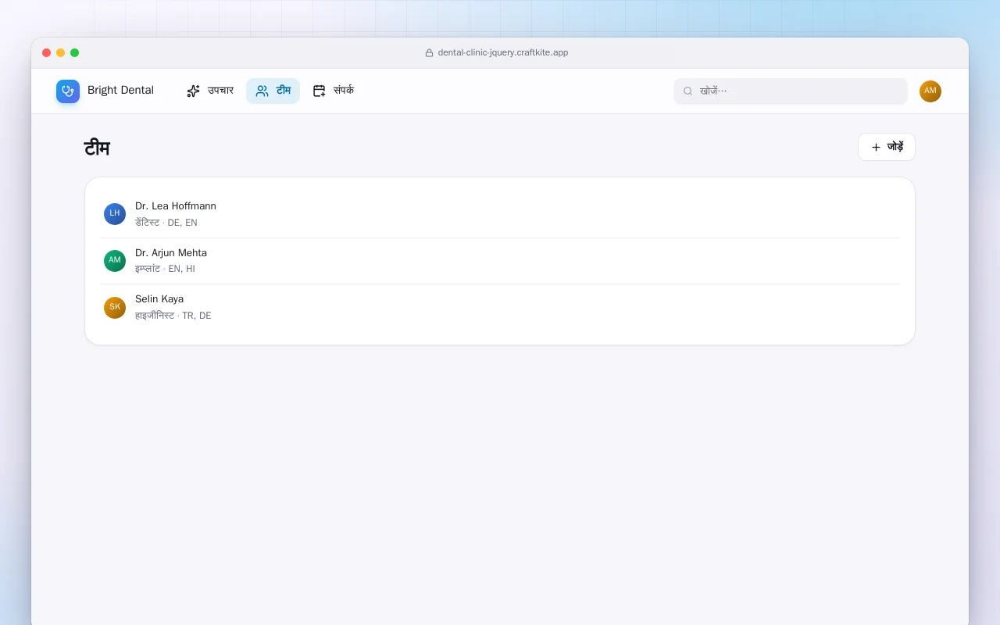This screenshot has height=625, width=1000.
Task: Select the Dr. Lea Hoffmann name
Action: 176,206
